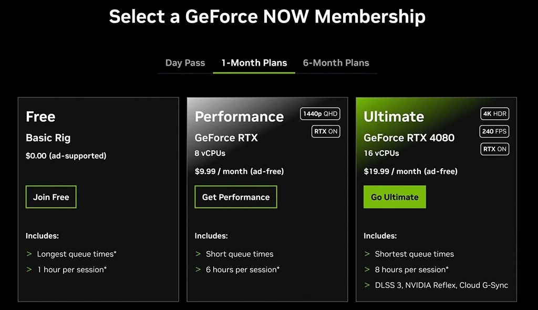Click the 4K HDR badge on Ultimate plan
Screen dimensions: 538x310
click(494, 113)
